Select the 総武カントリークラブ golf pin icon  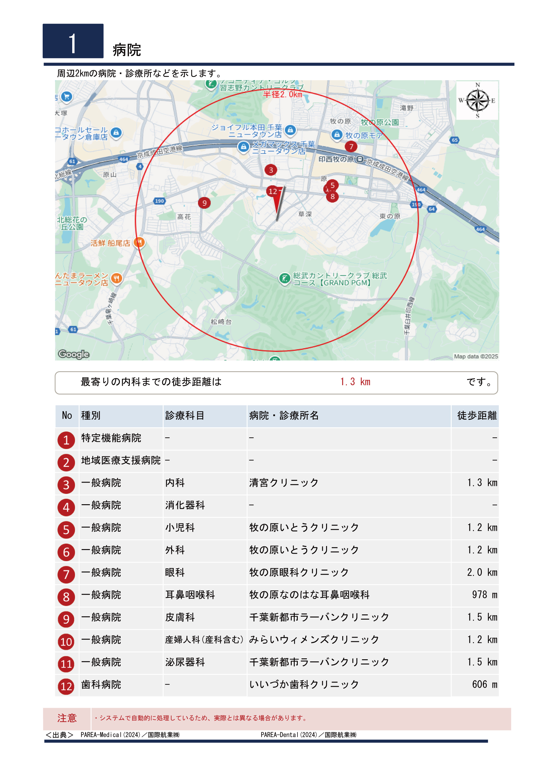pyautogui.click(x=285, y=278)
